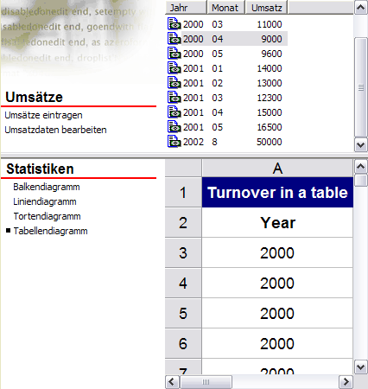The image size is (368, 389).
Task: Click the Umsatz value 16500
Action: coord(270,127)
